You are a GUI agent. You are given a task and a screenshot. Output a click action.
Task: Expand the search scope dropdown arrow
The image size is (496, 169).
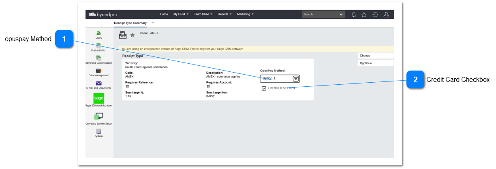point(341,15)
